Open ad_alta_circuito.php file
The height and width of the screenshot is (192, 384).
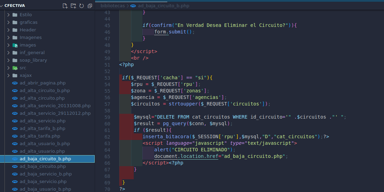(x=47, y=98)
